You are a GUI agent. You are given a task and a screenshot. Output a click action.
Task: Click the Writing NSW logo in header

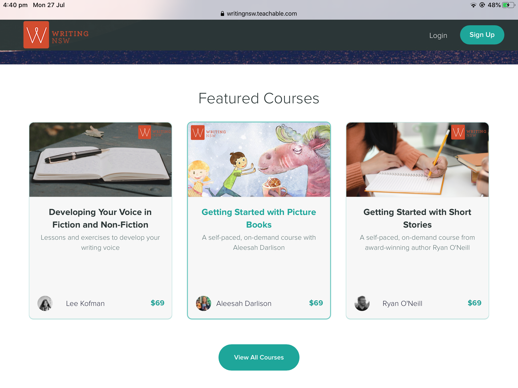[56, 35]
